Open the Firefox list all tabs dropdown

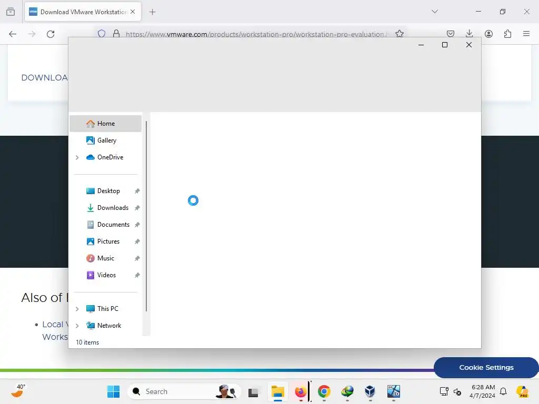(x=434, y=12)
